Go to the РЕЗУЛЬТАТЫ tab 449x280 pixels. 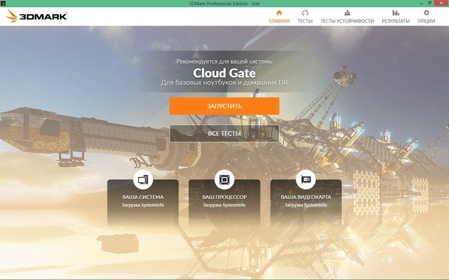click(395, 17)
